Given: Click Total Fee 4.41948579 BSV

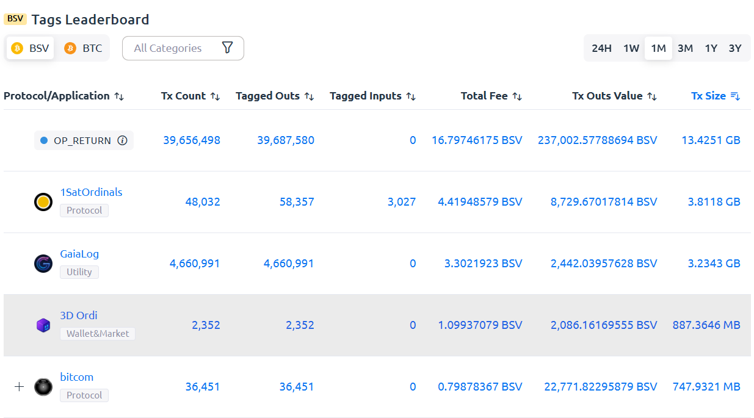Looking at the screenshot, I should (480, 202).
